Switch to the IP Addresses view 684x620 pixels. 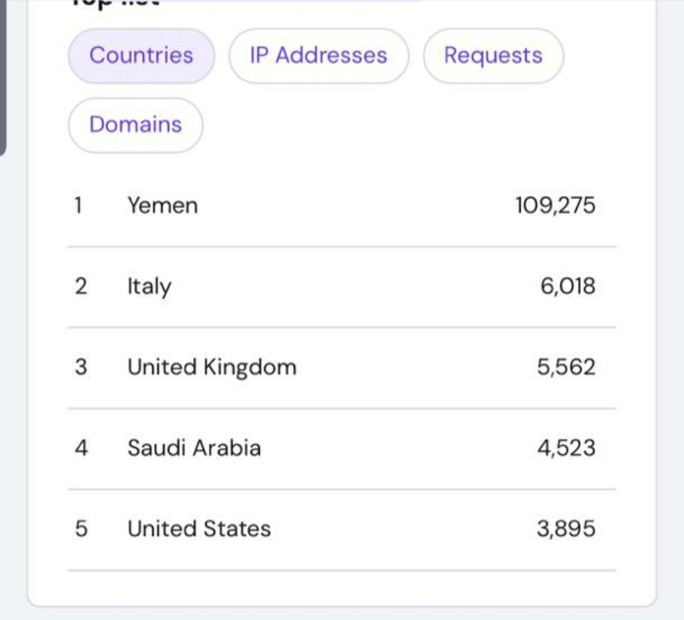(319, 56)
